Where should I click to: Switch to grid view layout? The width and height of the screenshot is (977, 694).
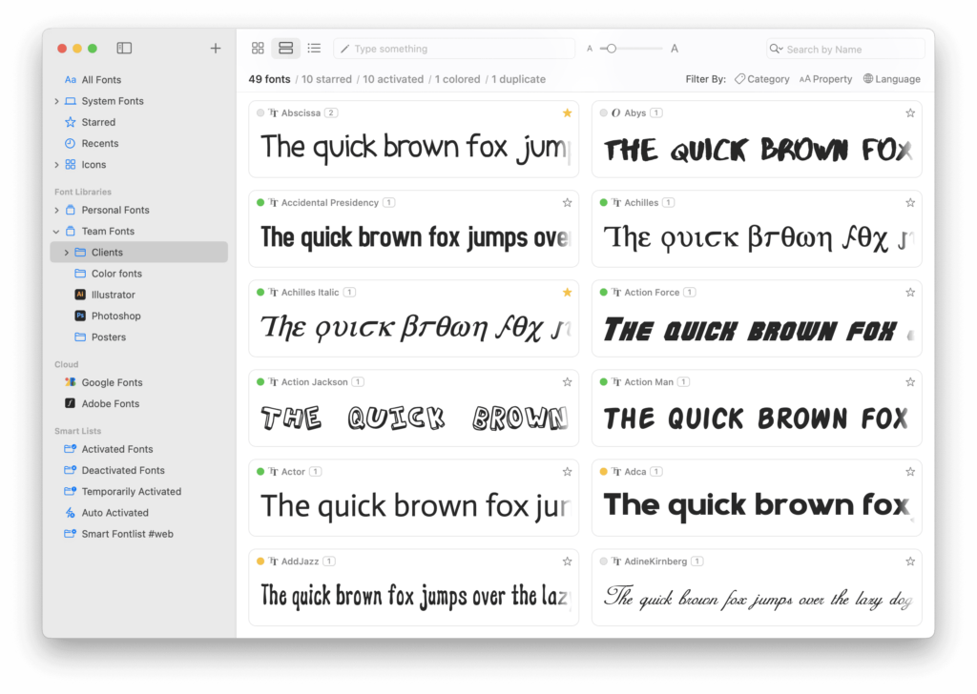(258, 48)
